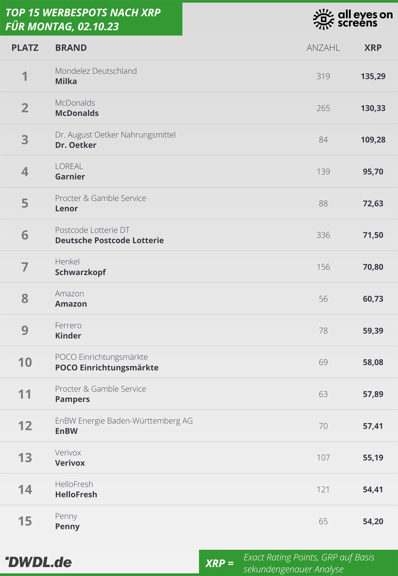Click rank number 15 for Penny
This screenshot has height=576, width=398.
(x=25, y=521)
